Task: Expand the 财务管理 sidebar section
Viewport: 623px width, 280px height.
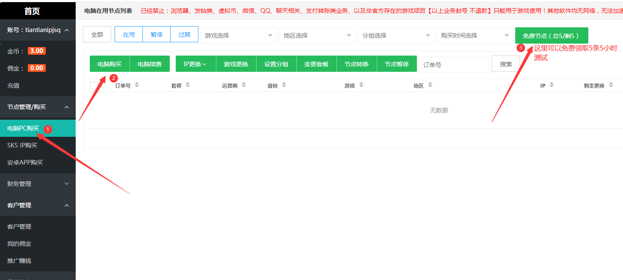Action: click(x=38, y=183)
